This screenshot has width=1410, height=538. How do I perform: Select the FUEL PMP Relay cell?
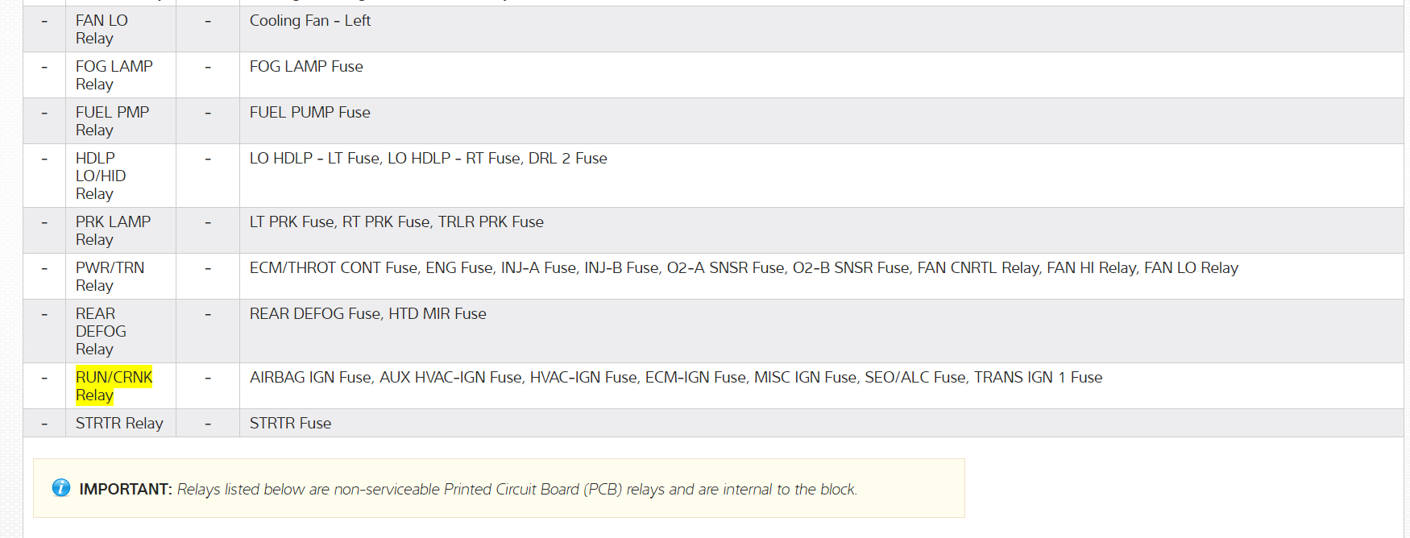tap(112, 121)
